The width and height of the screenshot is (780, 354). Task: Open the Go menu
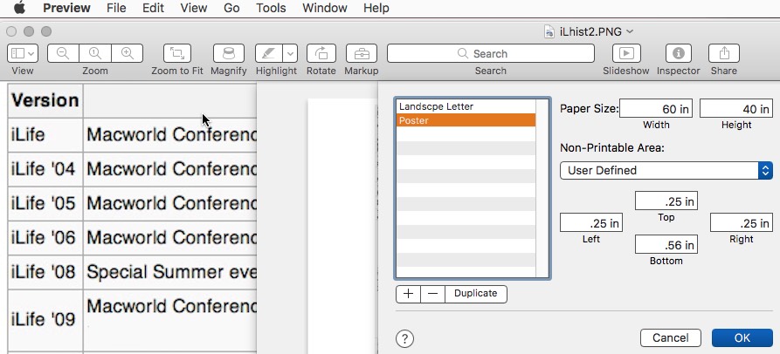pyautogui.click(x=231, y=8)
